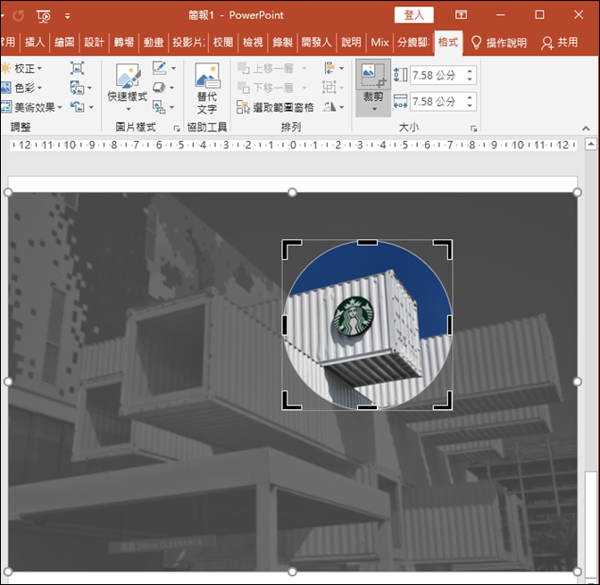Open the 美術效果 artistic effects menu
This screenshot has width=600, height=585.
pyautogui.click(x=31, y=107)
